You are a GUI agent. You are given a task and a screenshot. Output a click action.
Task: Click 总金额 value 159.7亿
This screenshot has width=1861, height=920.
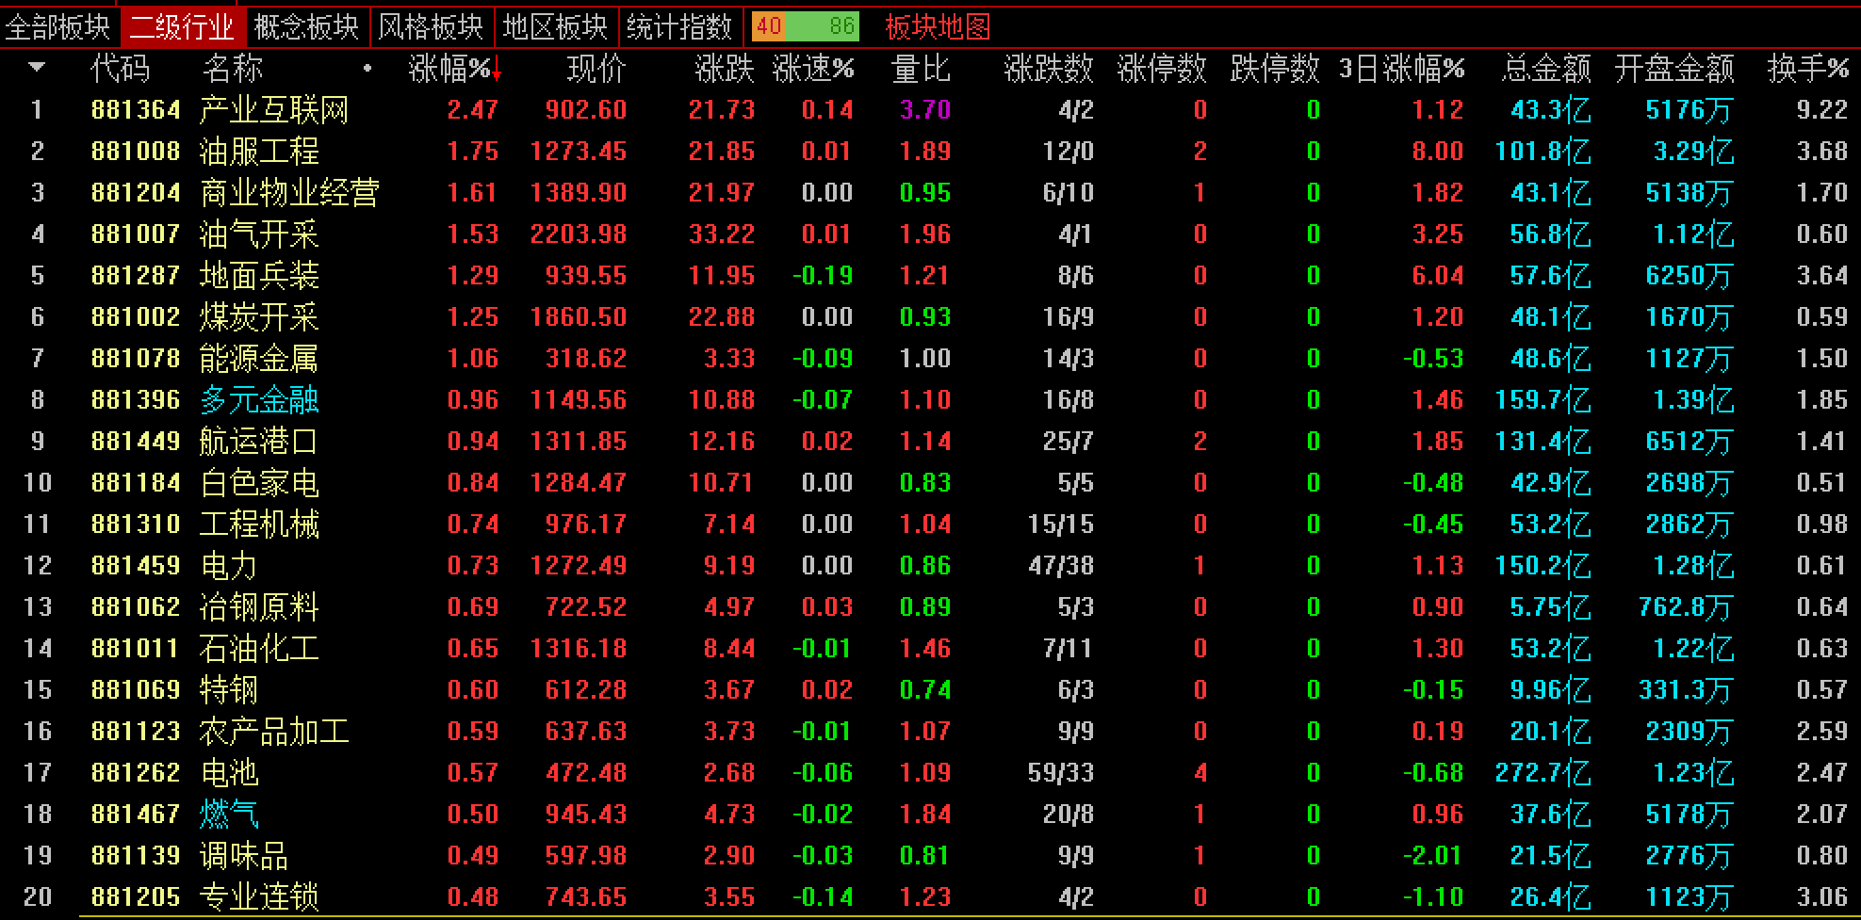pos(1543,400)
